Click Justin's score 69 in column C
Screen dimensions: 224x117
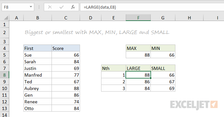[x=66, y=68]
